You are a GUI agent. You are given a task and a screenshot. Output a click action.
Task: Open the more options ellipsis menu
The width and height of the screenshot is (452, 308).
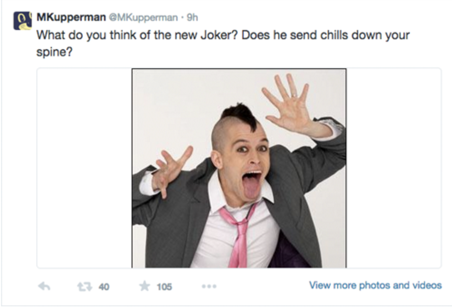point(209,286)
